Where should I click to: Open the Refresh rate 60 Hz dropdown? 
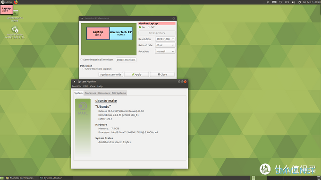coord(165,45)
